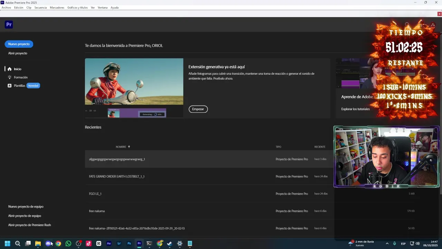Open clock showing 14:47
Screen dimensions: 442x249
tap(431, 243)
